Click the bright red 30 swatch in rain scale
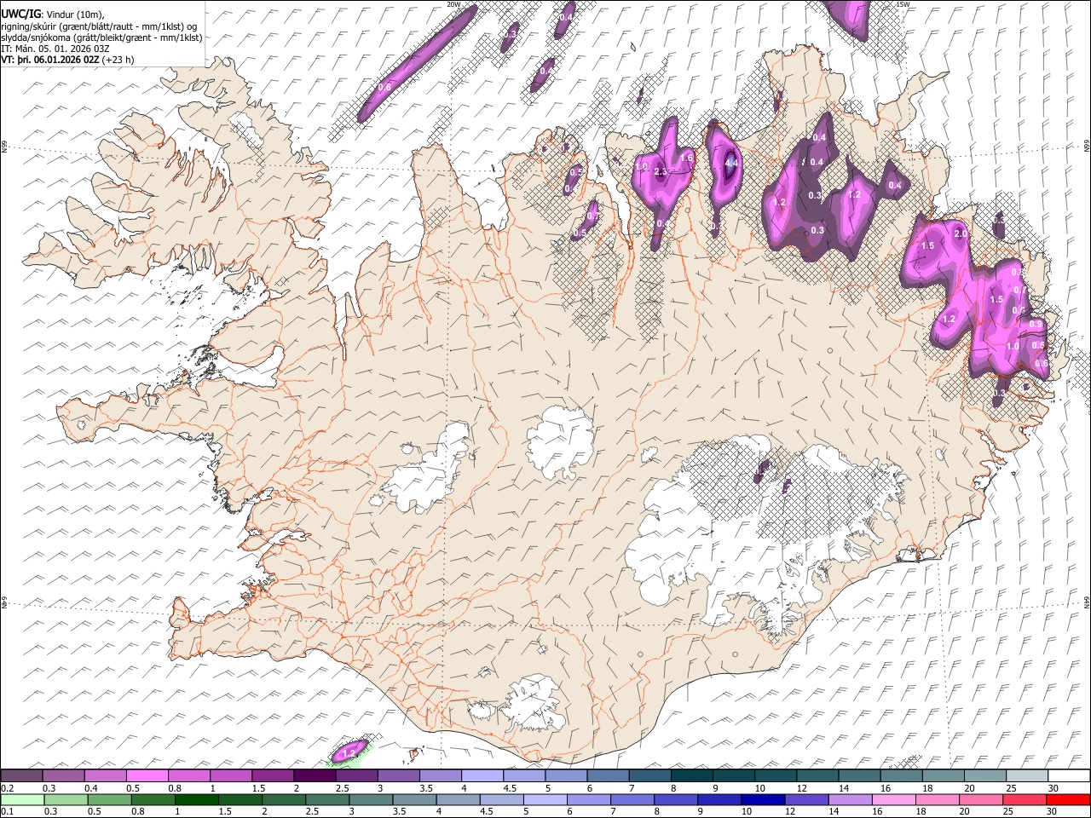 pyautogui.click(x=1068, y=799)
